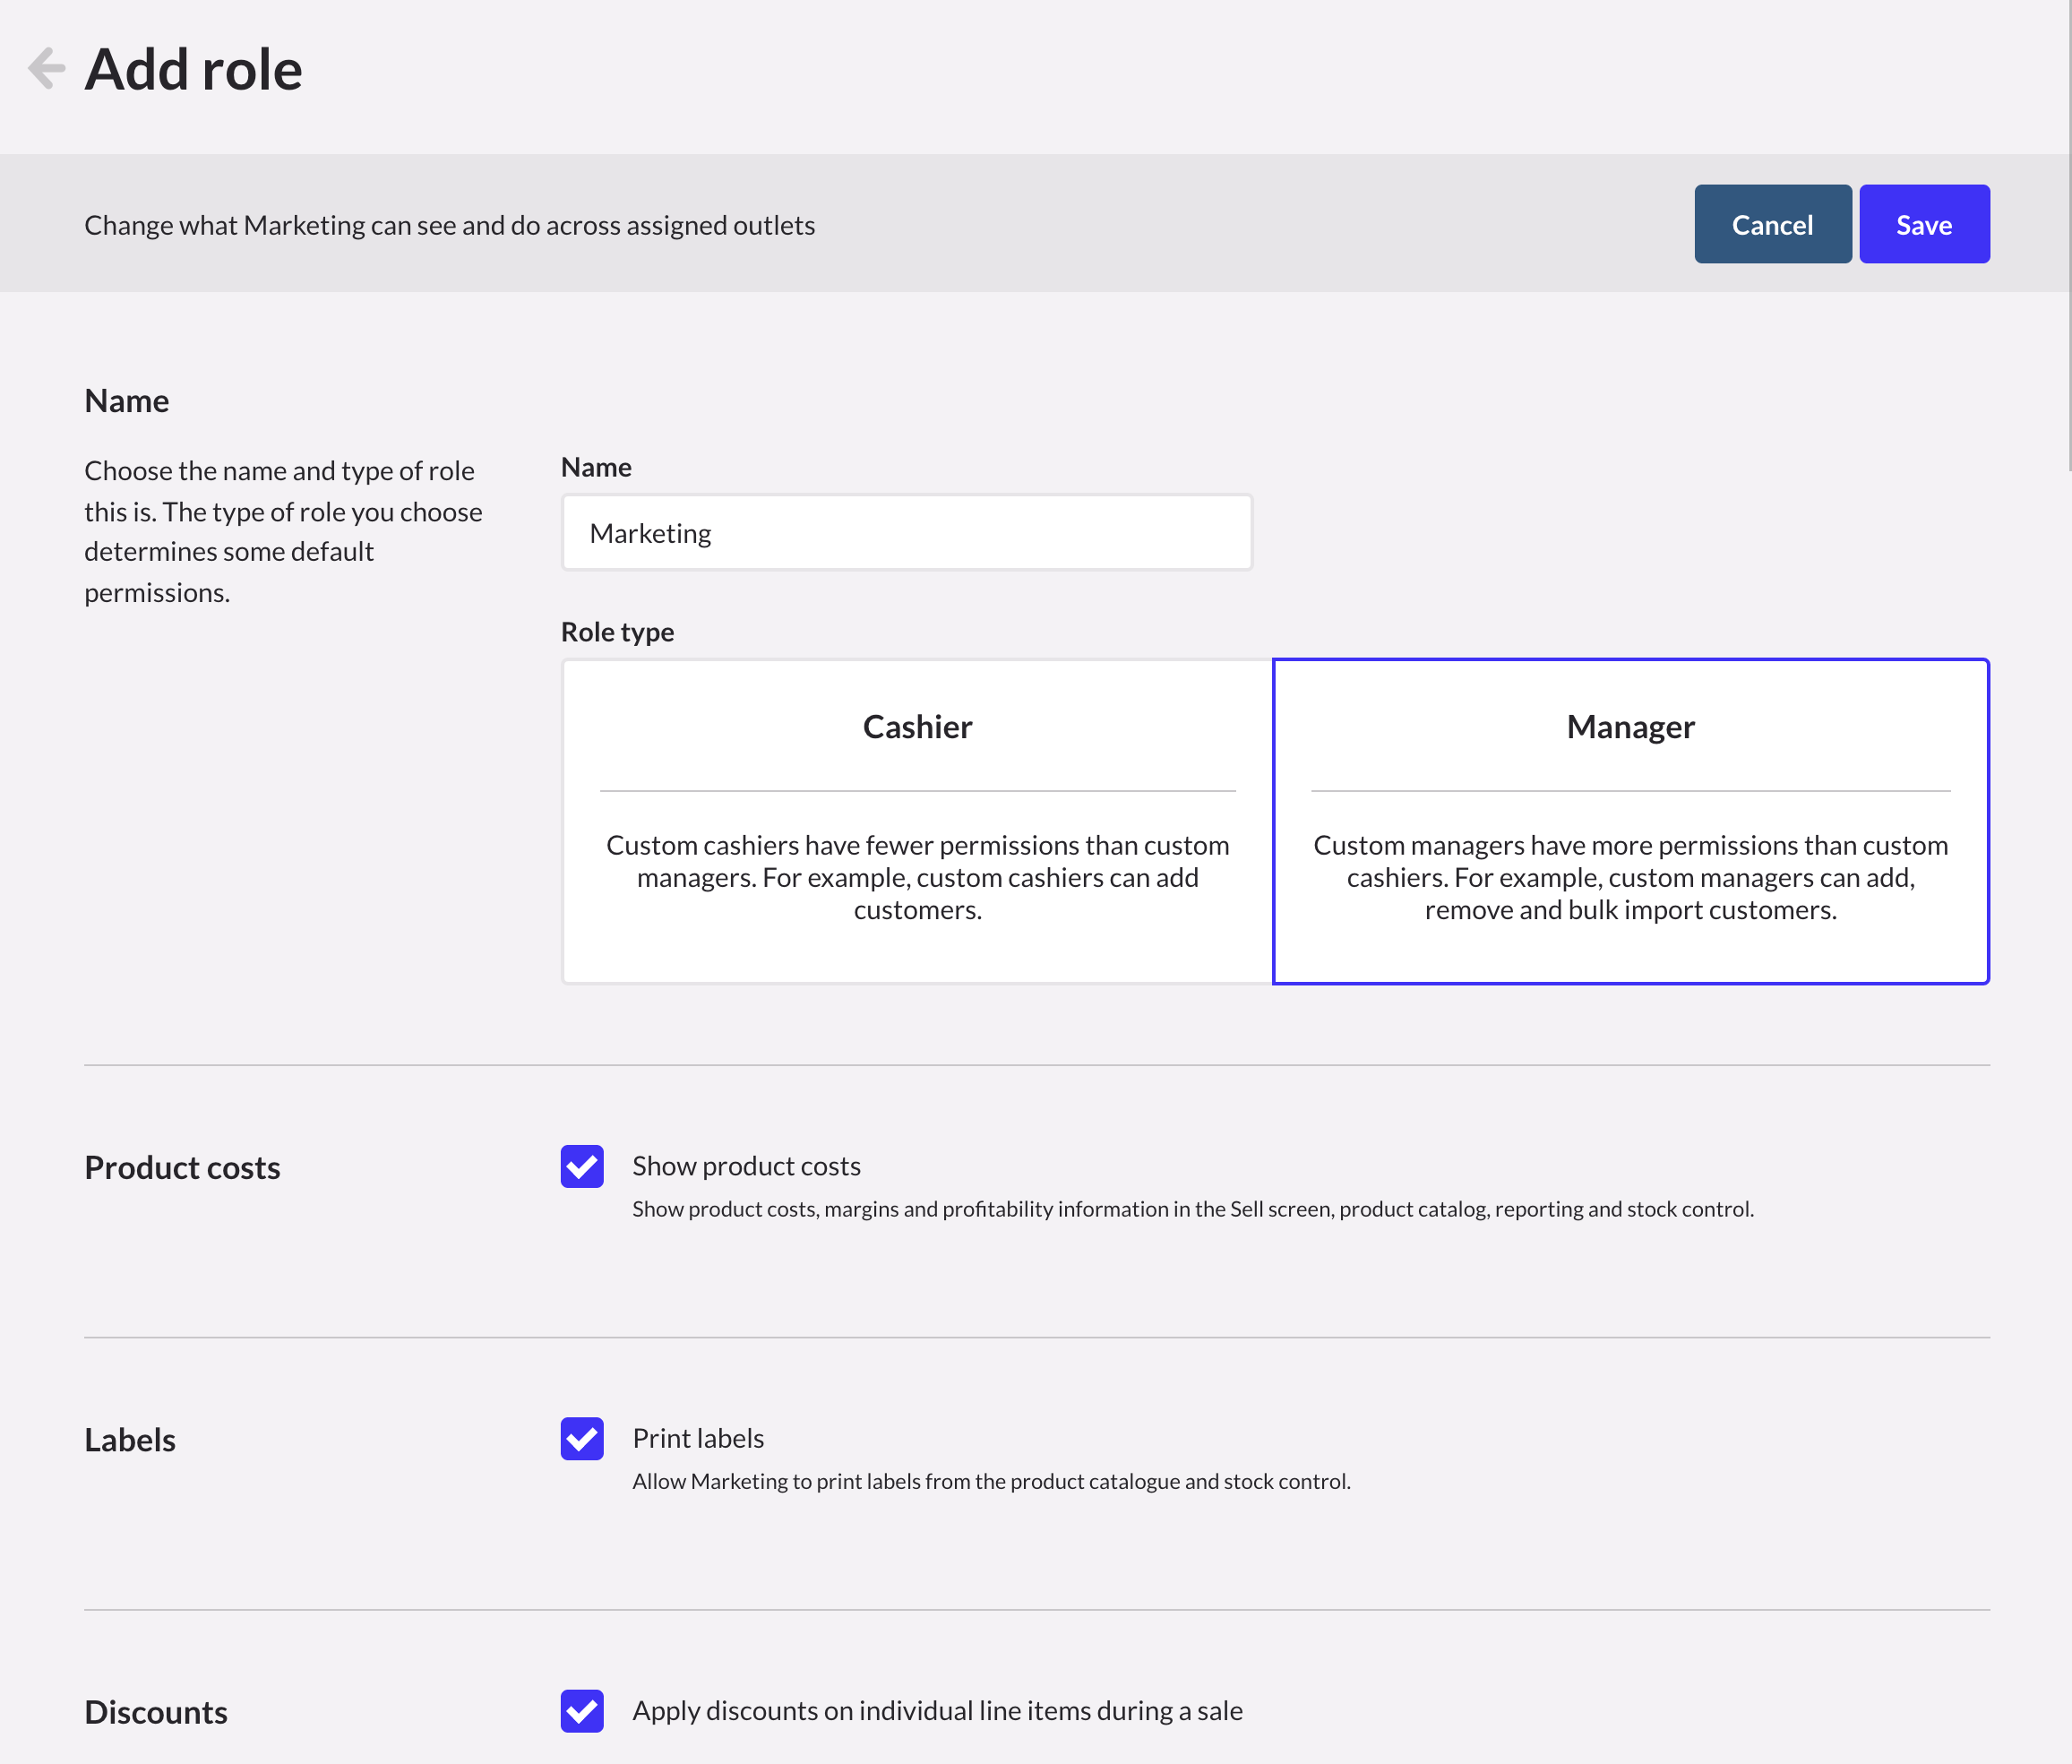
Task: Click the Add role page title
Action: (x=193, y=68)
